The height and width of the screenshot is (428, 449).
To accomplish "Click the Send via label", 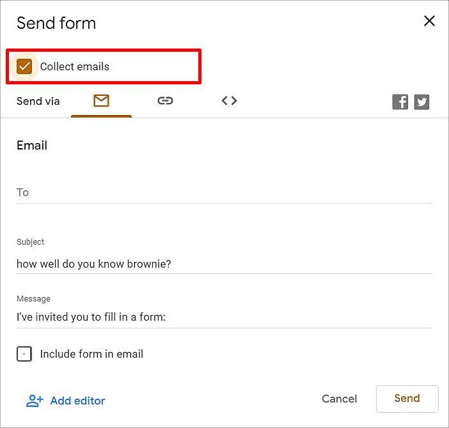I will click(38, 101).
